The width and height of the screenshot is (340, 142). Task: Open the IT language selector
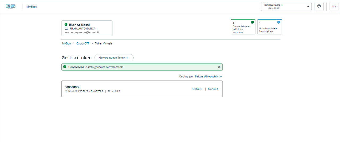(334, 6)
